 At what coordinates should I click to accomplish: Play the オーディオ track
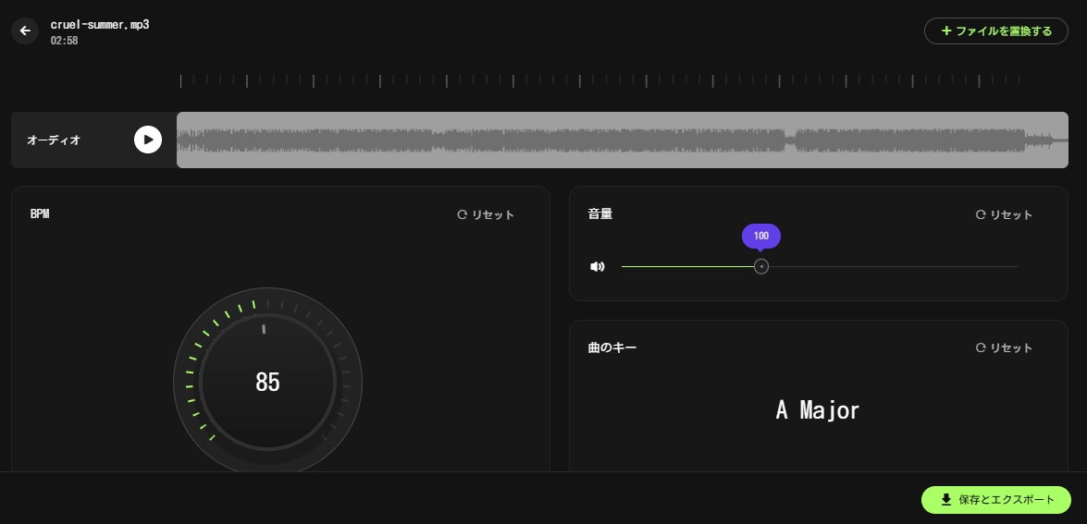pyautogui.click(x=148, y=140)
